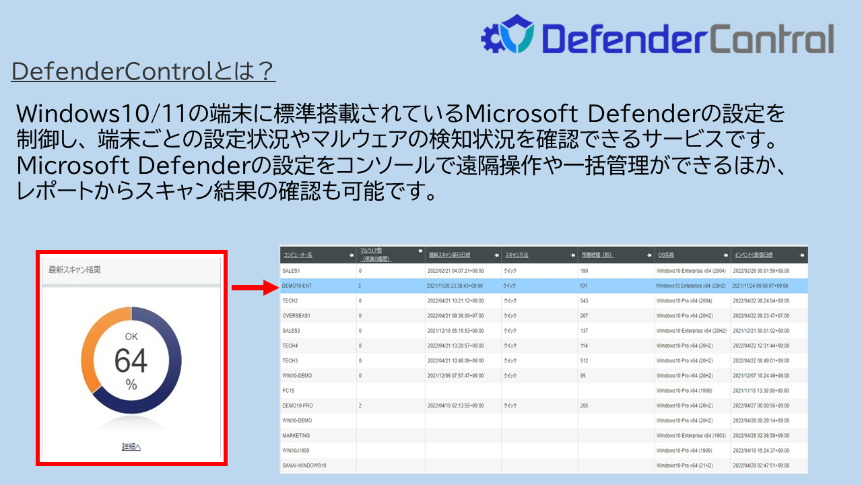
Task: Select the TECH3 computer name
Action: point(290,360)
